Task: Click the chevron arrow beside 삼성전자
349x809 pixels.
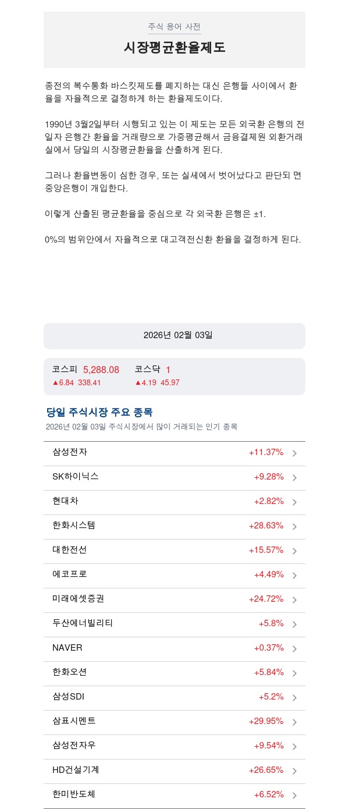Action: 294,453
